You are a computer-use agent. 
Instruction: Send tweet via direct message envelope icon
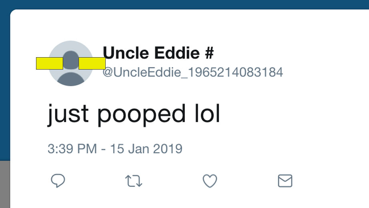[x=285, y=181]
